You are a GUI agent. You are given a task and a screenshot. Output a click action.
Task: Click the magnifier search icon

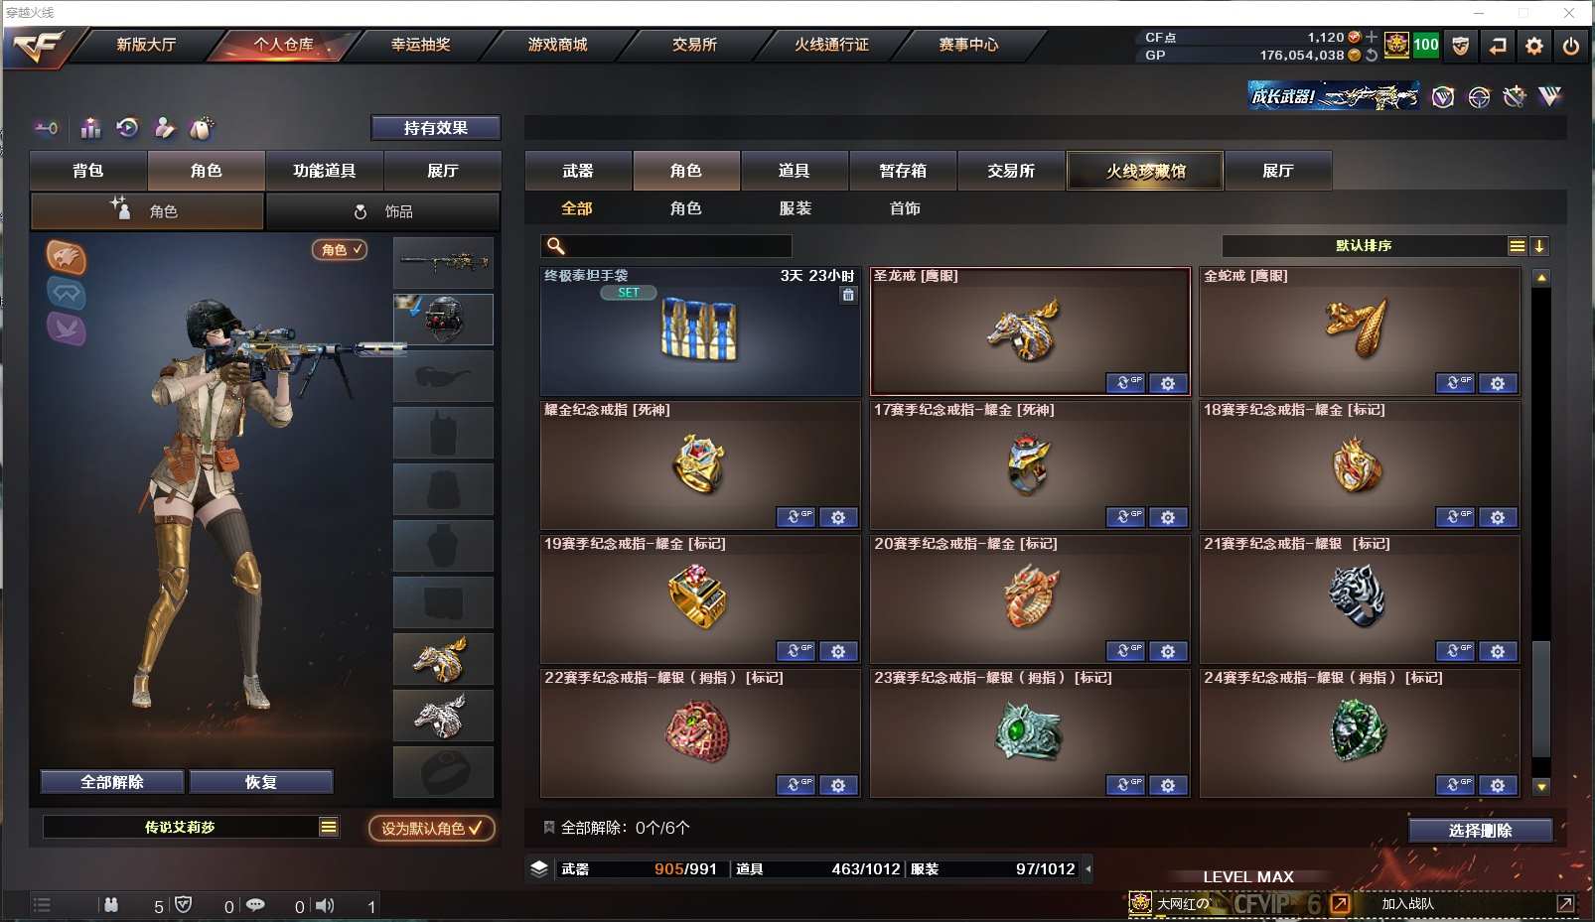click(x=556, y=246)
